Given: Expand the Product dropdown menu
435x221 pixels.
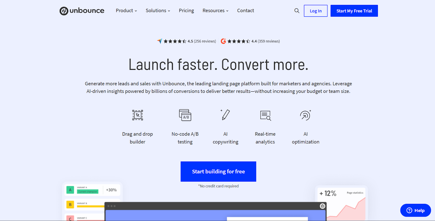Looking at the screenshot, I should [126, 11].
